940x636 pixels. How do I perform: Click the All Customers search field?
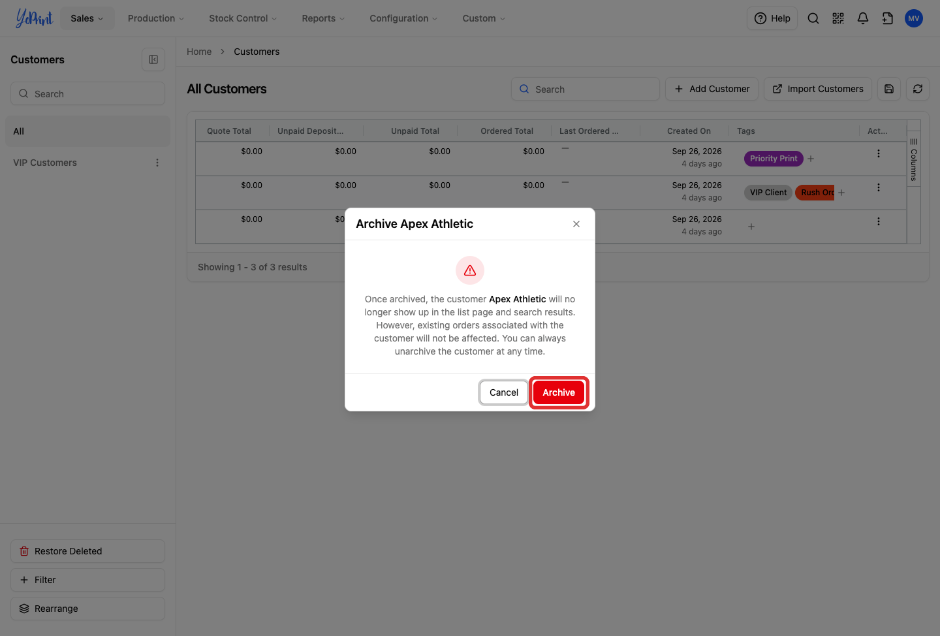click(585, 89)
